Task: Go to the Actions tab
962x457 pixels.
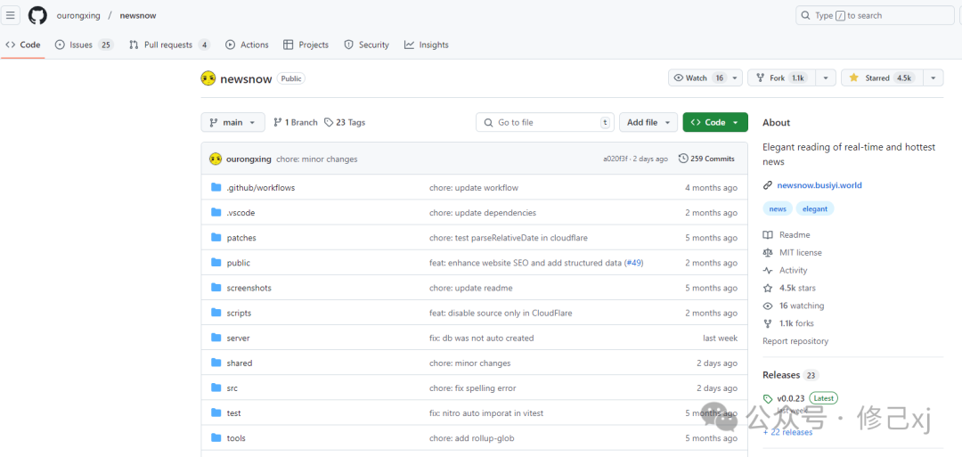Action: [x=247, y=45]
